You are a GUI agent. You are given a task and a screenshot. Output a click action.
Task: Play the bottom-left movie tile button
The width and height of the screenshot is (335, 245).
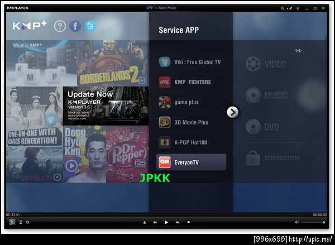point(57,177)
